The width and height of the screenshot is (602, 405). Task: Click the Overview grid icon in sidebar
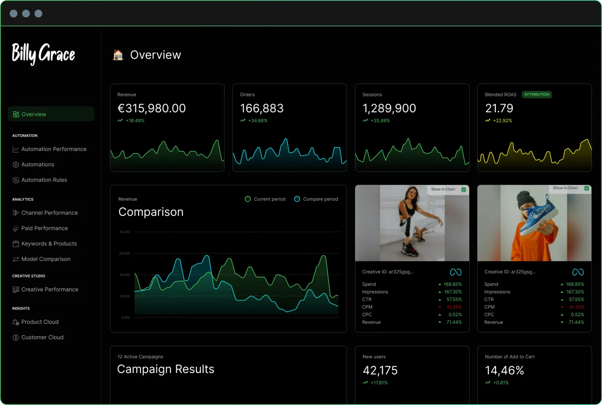[16, 114]
